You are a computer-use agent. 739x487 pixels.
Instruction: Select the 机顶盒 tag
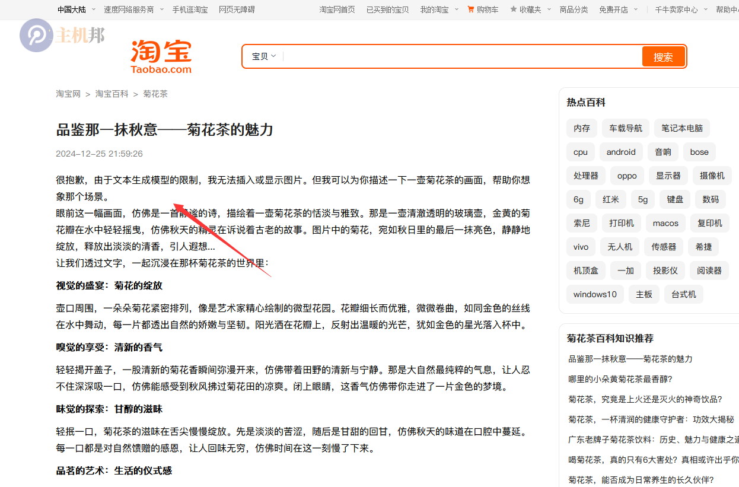[586, 270]
